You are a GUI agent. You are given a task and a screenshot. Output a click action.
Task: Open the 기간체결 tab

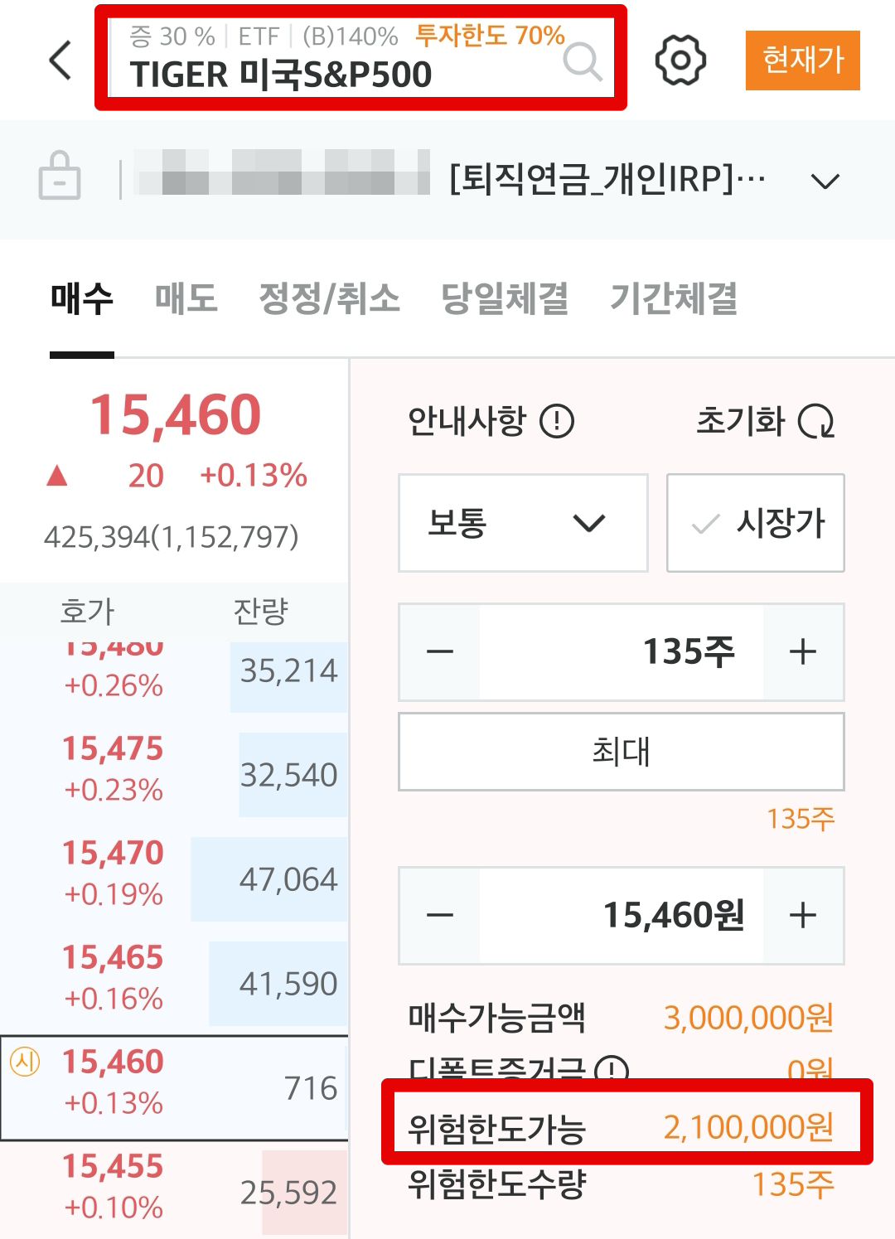[x=674, y=298]
